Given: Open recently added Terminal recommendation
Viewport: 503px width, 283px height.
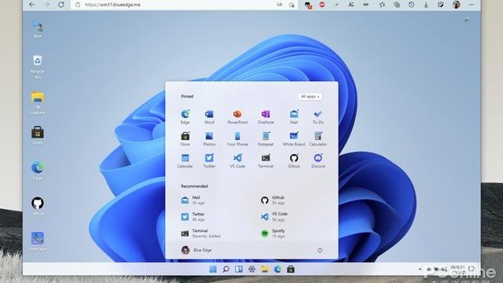Looking at the screenshot, I should (201, 233).
